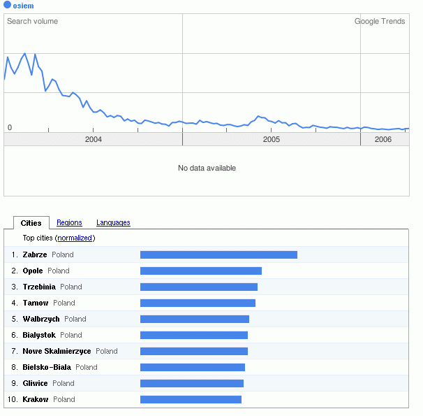Click the 2006 year marker
Screen dimensions: 423x416
[383, 140]
